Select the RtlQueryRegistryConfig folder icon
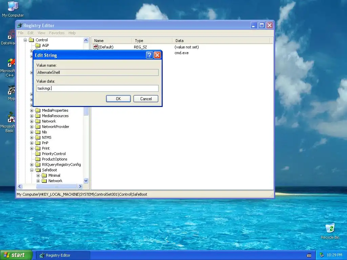 tap(38, 165)
